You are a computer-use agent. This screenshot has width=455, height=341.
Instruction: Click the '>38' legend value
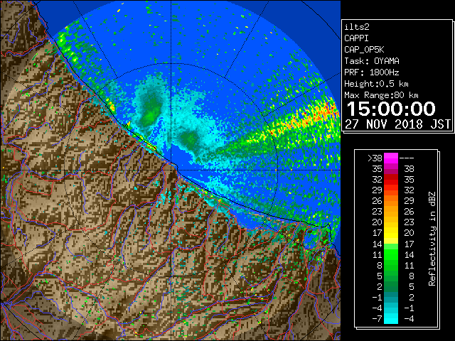[375, 158]
